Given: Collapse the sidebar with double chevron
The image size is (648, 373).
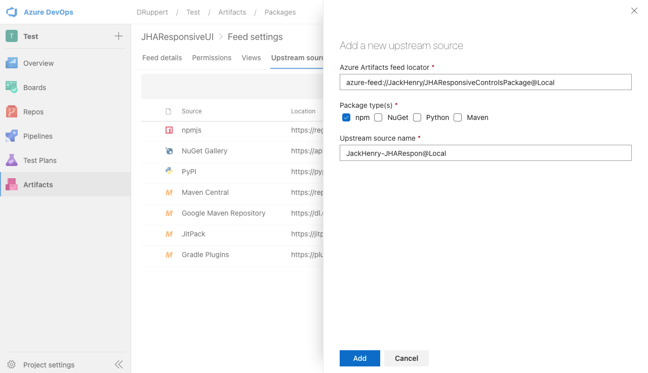Looking at the screenshot, I should pyautogui.click(x=118, y=364).
